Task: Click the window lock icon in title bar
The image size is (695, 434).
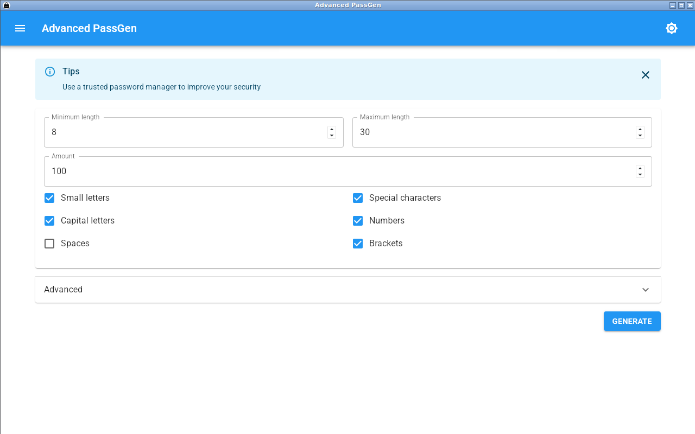Action: click(7, 5)
